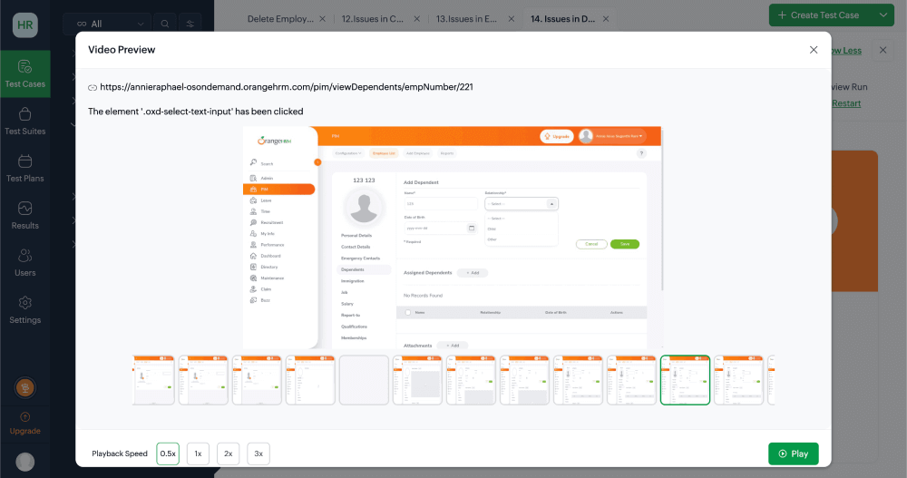Click the Restart link in background
Viewport: 907px width, 478px height.
pos(846,103)
